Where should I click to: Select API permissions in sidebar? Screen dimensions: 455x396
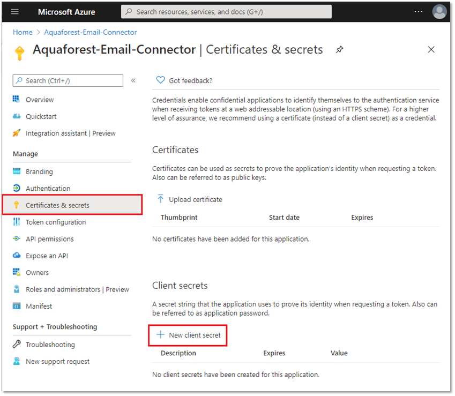(x=49, y=239)
